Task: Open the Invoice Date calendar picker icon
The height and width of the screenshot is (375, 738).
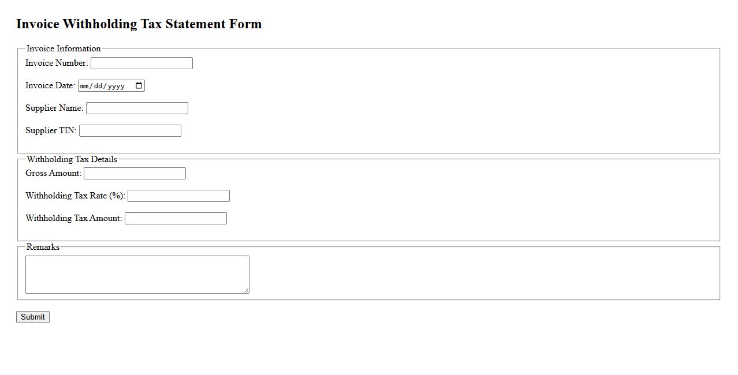Action: point(139,86)
